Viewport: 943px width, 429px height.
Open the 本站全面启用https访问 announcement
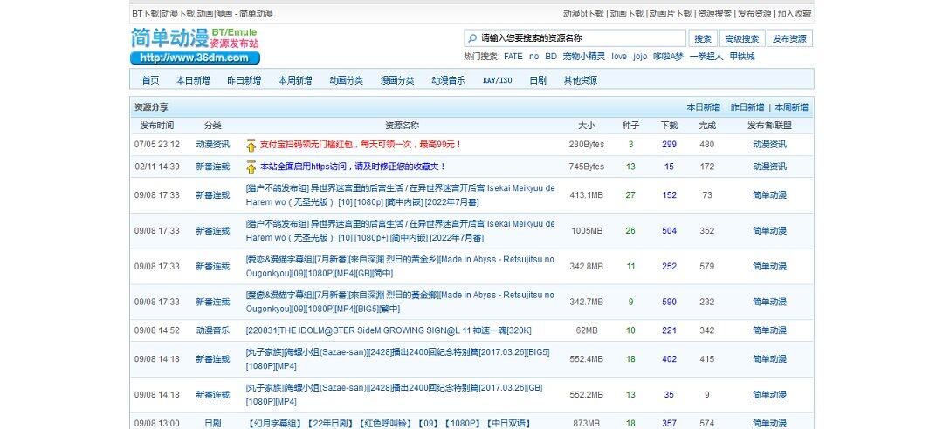[x=353, y=167]
